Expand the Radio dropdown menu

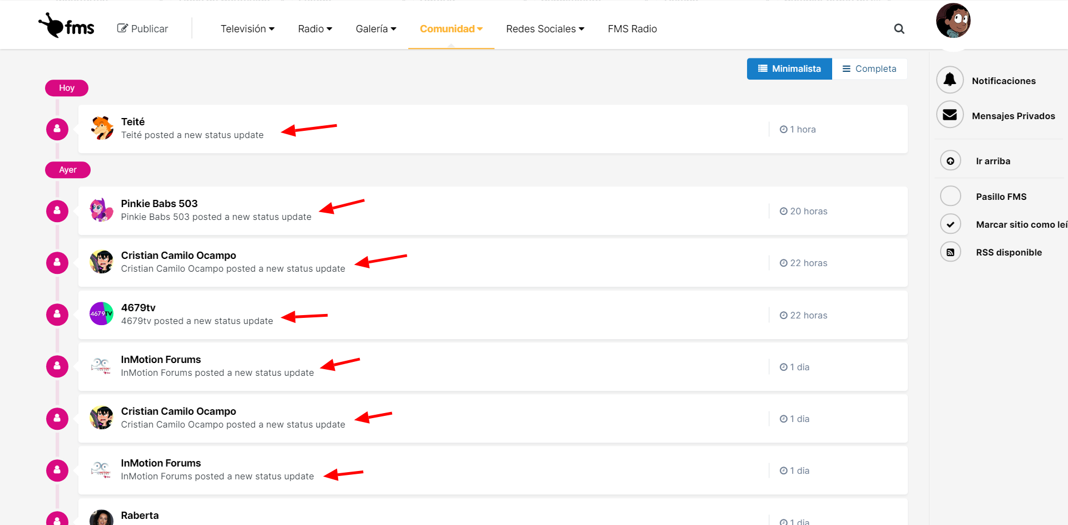pos(315,29)
